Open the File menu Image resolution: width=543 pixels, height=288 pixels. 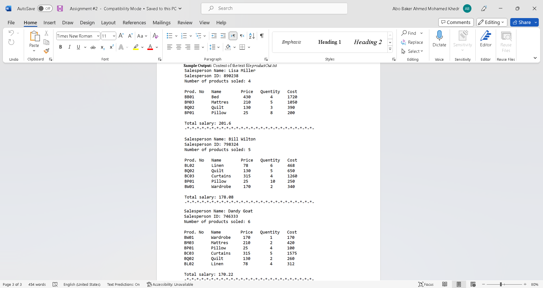pyautogui.click(x=11, y=23)
